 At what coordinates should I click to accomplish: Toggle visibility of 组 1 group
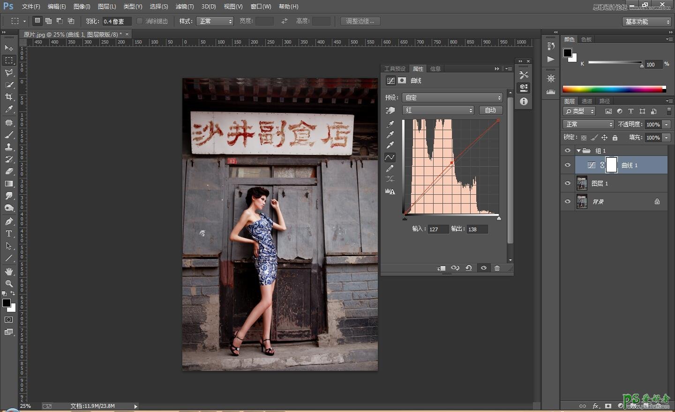(x=568, y=151)
